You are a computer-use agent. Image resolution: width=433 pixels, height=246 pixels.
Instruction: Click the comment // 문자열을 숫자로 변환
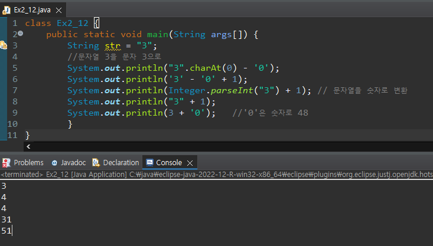point(362,90)
